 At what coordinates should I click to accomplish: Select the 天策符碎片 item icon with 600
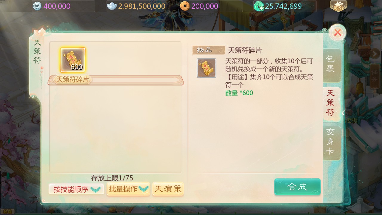pos(73,60)
